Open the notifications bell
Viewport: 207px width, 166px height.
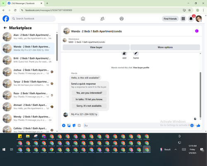[x=191, y=19]
